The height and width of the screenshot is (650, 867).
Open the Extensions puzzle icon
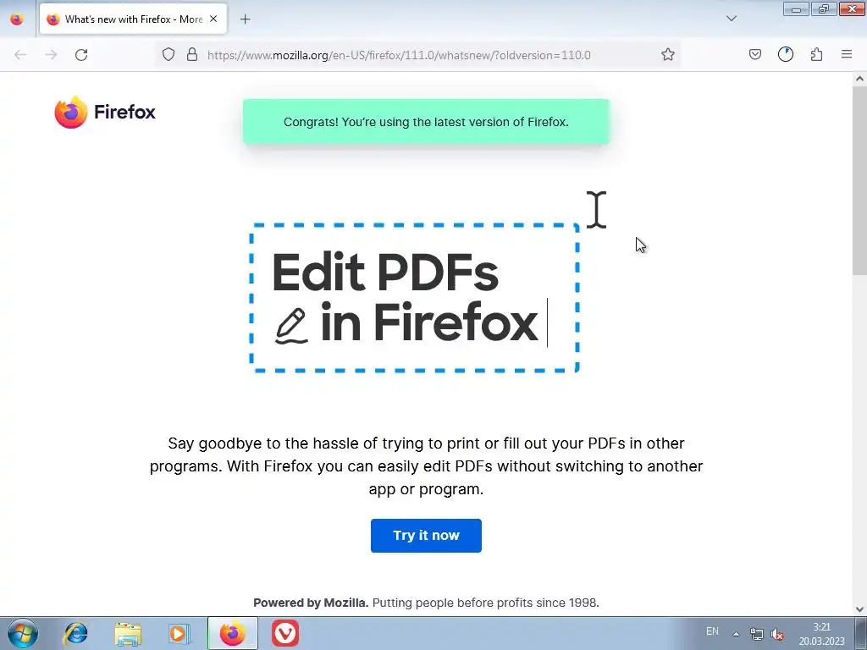tap(816, 54)
